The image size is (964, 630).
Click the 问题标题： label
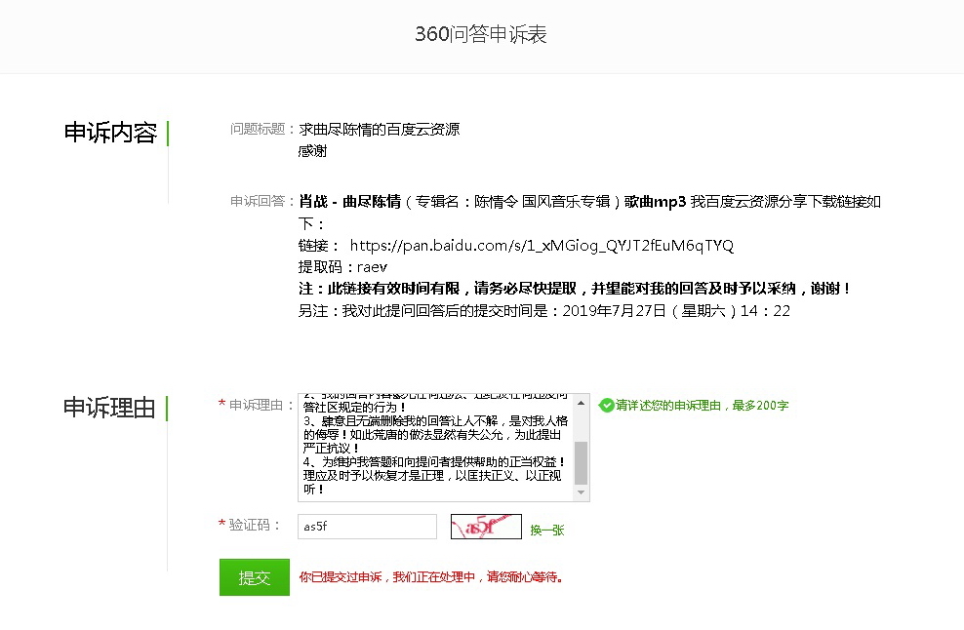point(261,129)
